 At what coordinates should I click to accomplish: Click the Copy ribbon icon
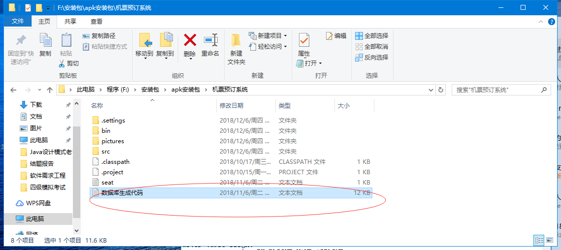(x=45, y=40)
